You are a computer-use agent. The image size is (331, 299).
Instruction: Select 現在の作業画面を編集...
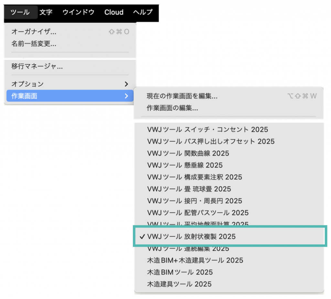[229, 96]
